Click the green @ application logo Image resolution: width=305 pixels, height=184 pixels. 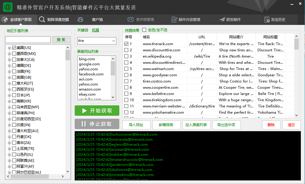tap(8, 7)
